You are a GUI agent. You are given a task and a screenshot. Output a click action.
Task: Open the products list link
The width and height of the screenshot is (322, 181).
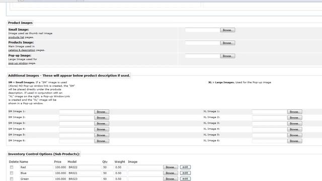coord(16,37)
